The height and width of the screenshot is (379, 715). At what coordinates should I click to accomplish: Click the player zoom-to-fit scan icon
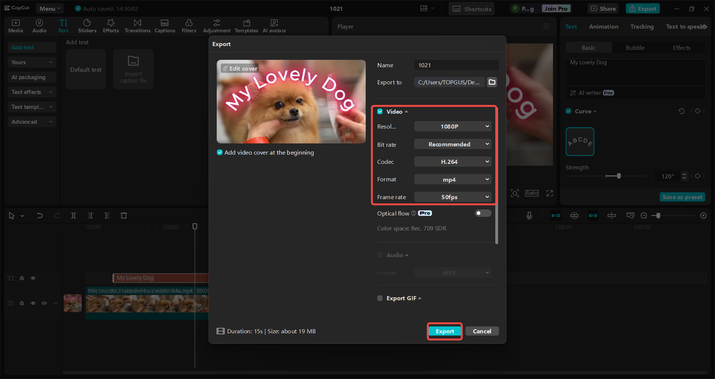[x=515, y=193]
